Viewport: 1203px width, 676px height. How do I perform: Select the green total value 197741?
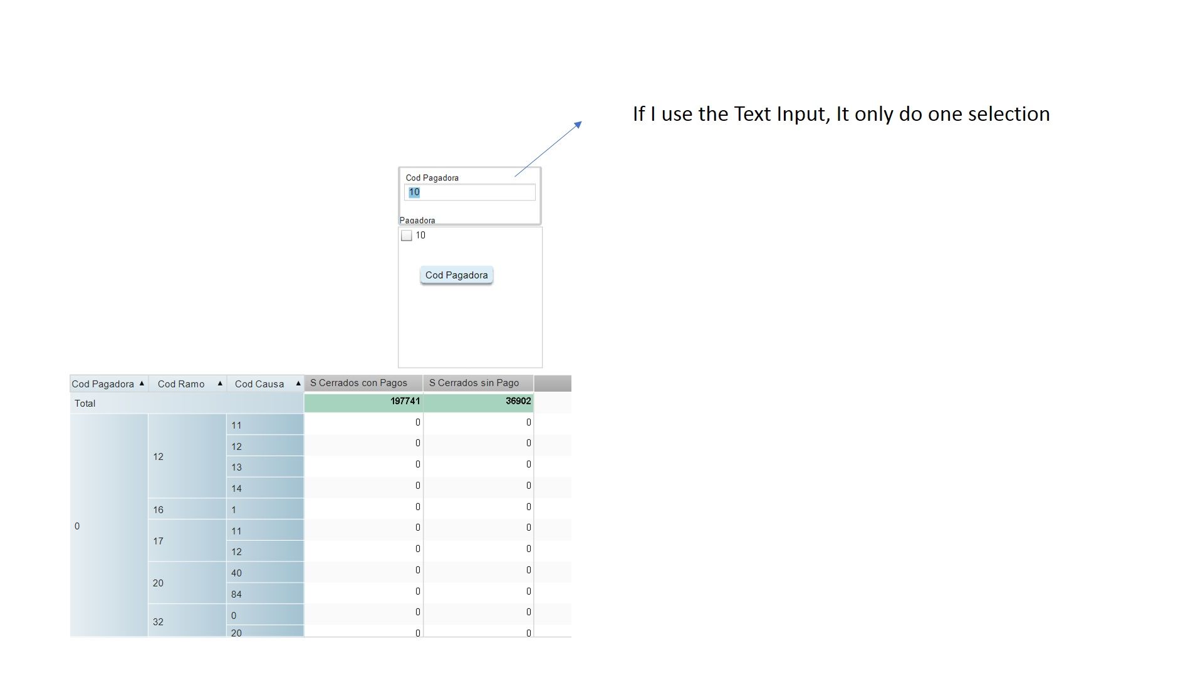[404, 401]
